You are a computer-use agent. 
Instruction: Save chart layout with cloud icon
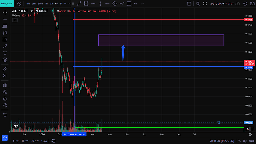pyautogui.click(x=238, y=4)
